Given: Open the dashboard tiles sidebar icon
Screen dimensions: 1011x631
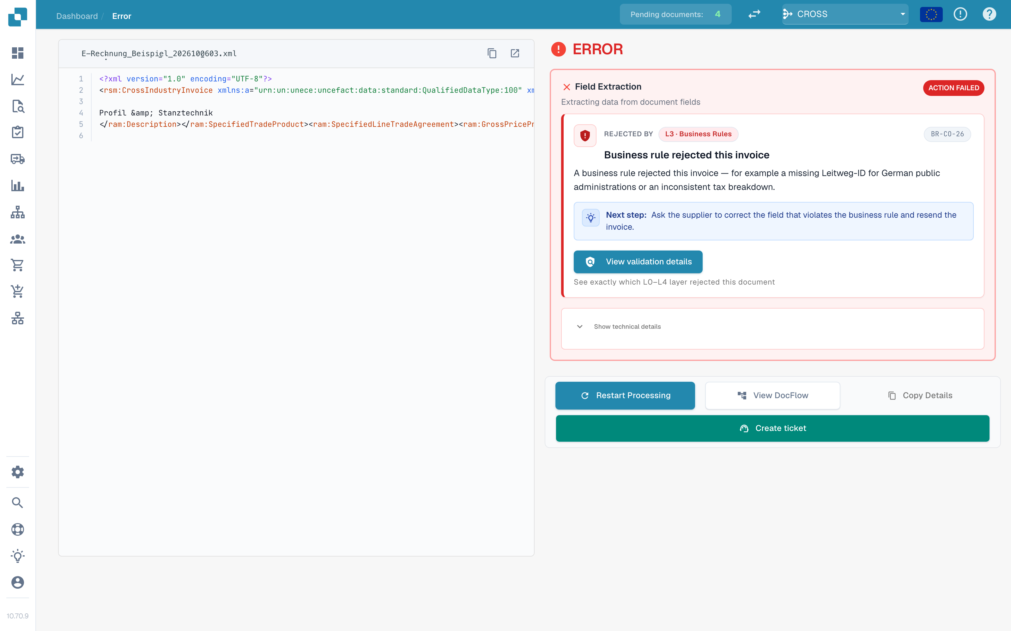Looking at the screenshot, I should point(18,53).
